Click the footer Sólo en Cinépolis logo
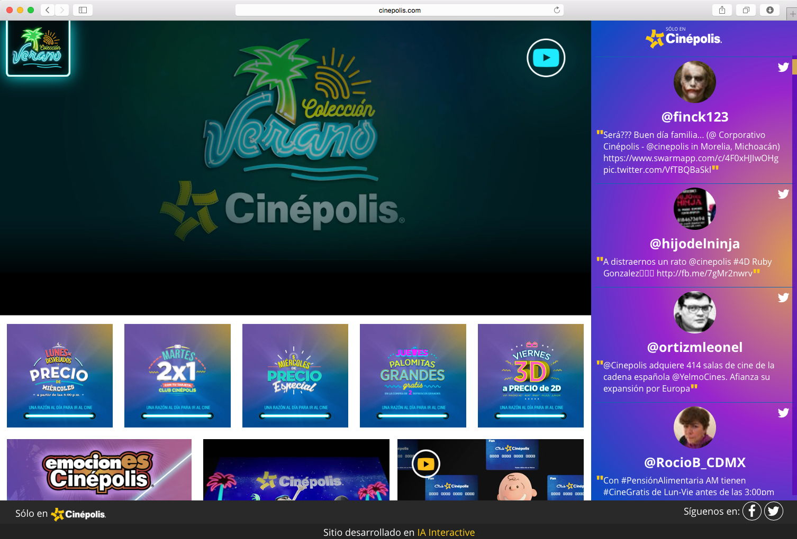Viewport: 797px width, 539px height. coord(78,514)
